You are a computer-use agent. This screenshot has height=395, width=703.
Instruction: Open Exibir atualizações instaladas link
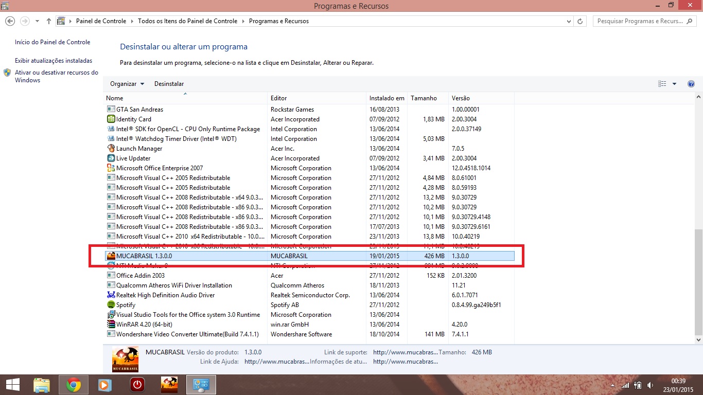coord(54,61)
